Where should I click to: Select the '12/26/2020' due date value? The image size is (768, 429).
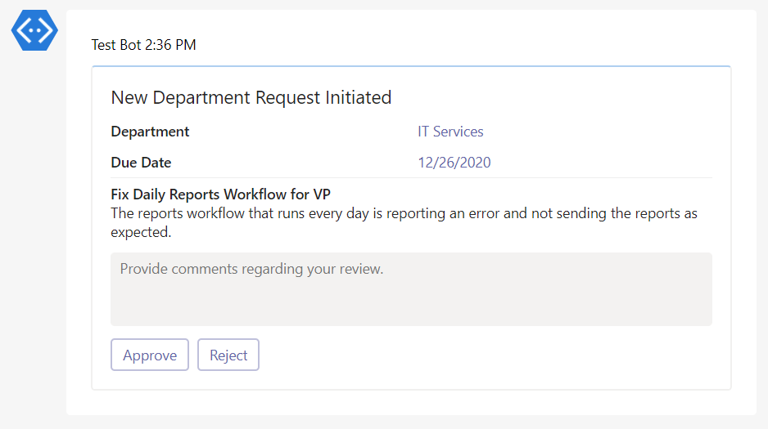pyautogui.click(x=454, y=163)
